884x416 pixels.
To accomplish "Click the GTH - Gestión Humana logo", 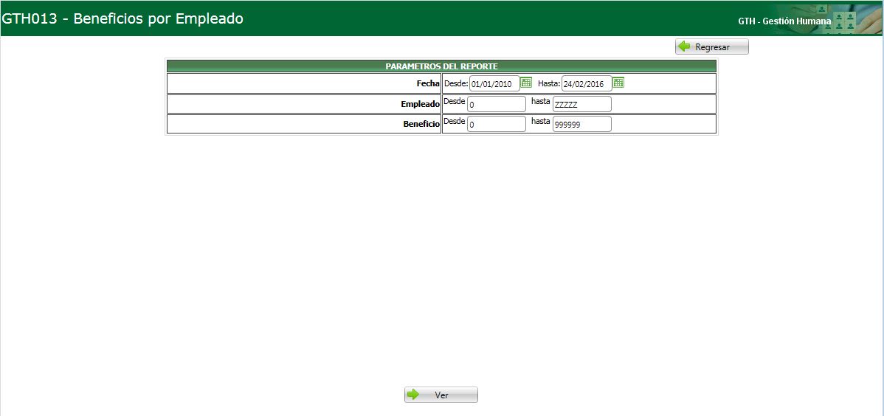I will tap(809, 20).
